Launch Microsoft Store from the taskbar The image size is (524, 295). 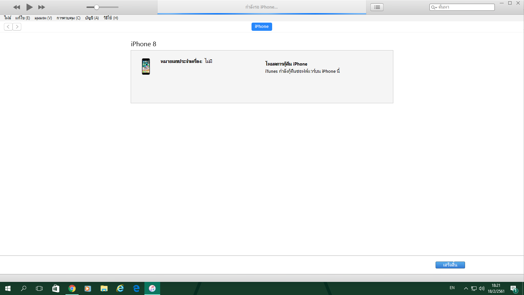click(56, 288)
